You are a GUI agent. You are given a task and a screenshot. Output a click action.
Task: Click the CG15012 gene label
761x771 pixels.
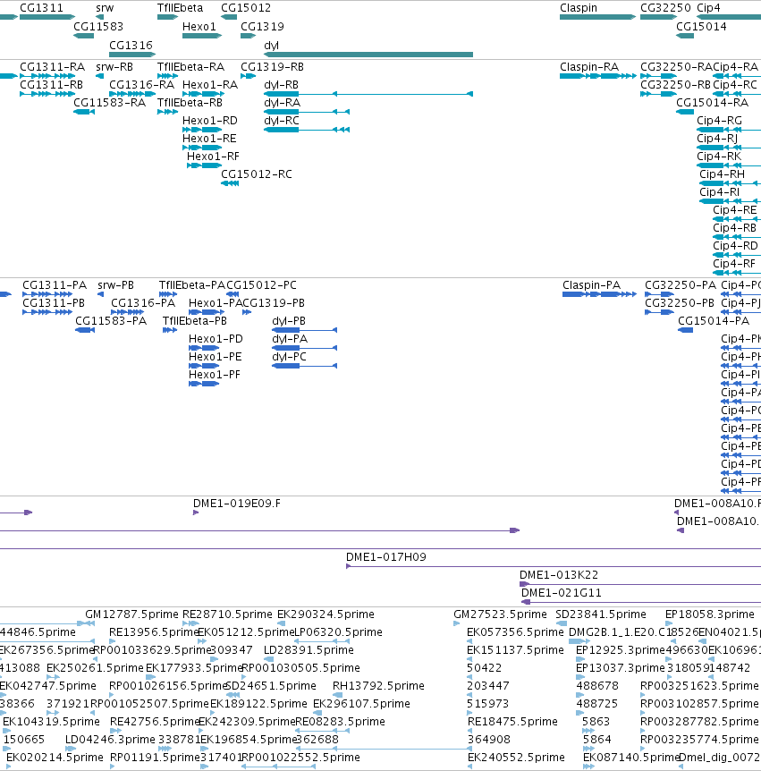[x=246, y=8]
